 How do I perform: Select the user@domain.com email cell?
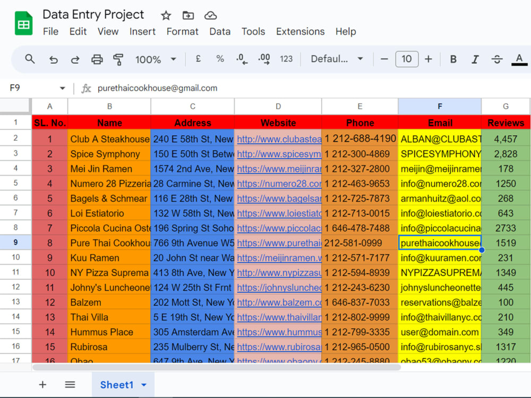coord(440,332)
